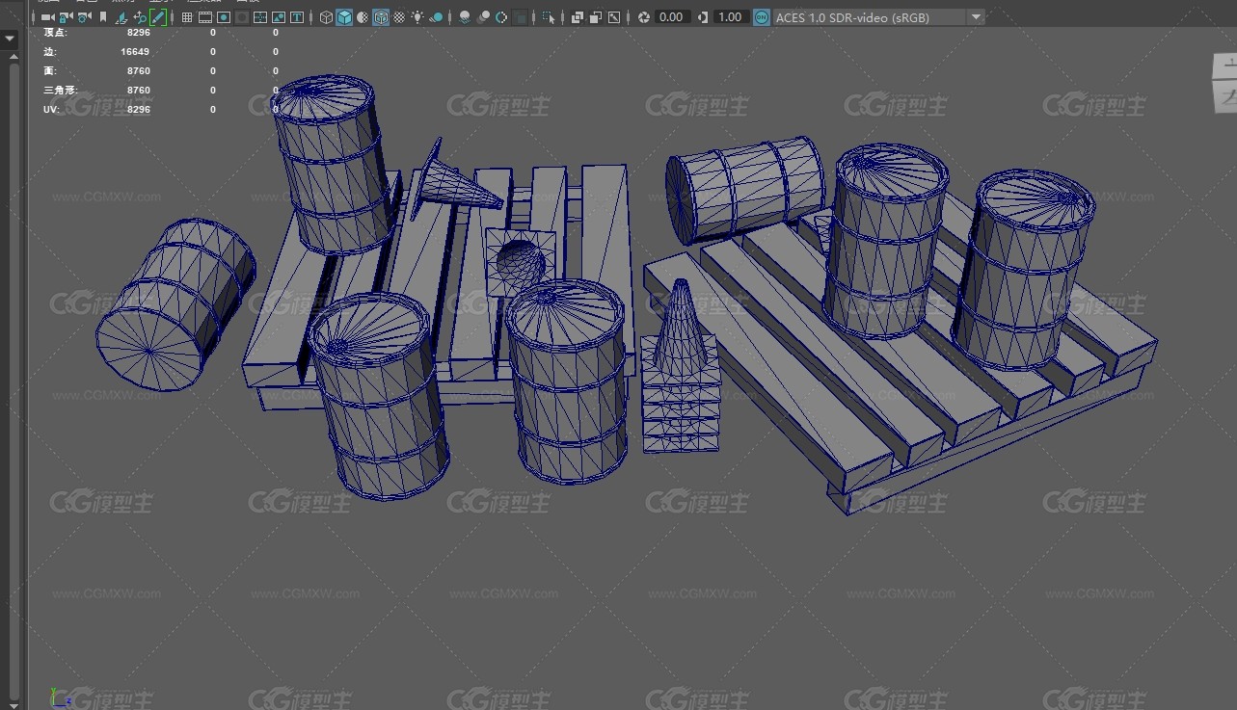
Task: Toggle the Shadows icon
Action: tap(436, 17)
